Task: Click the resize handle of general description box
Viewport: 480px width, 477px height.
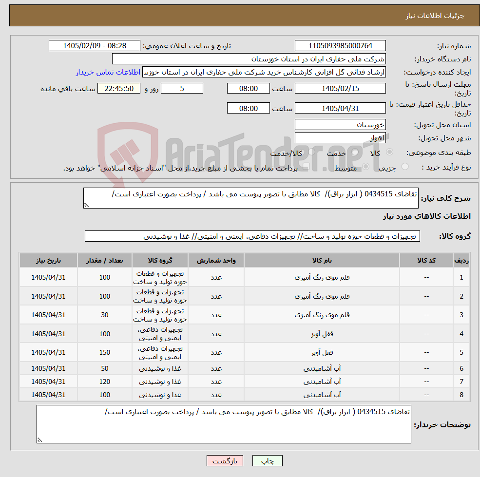Action: (x=86, y=205)
